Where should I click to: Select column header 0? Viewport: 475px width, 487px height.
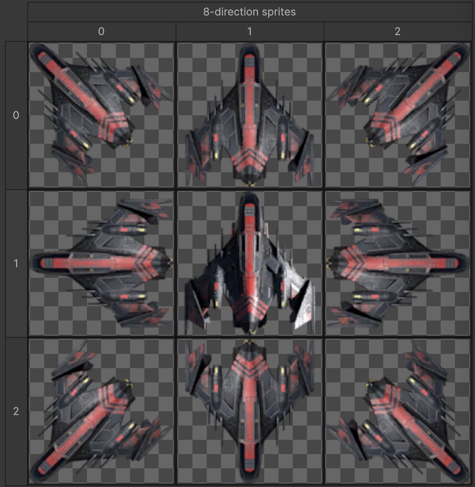(x=101, y=31)
